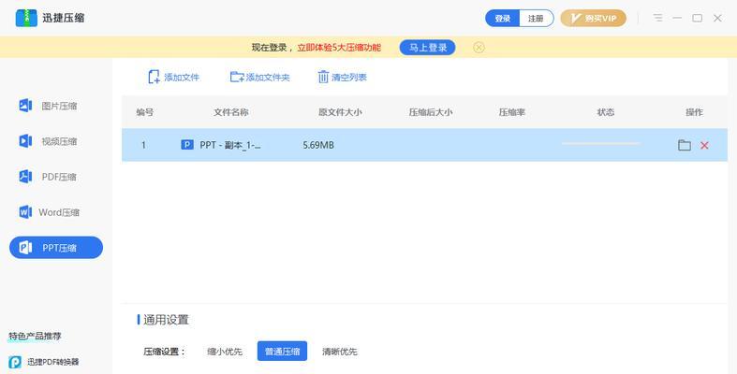Screen dimensions: 737x374
Task: Switch to the PDF压缩 tab
Action: 56,177
